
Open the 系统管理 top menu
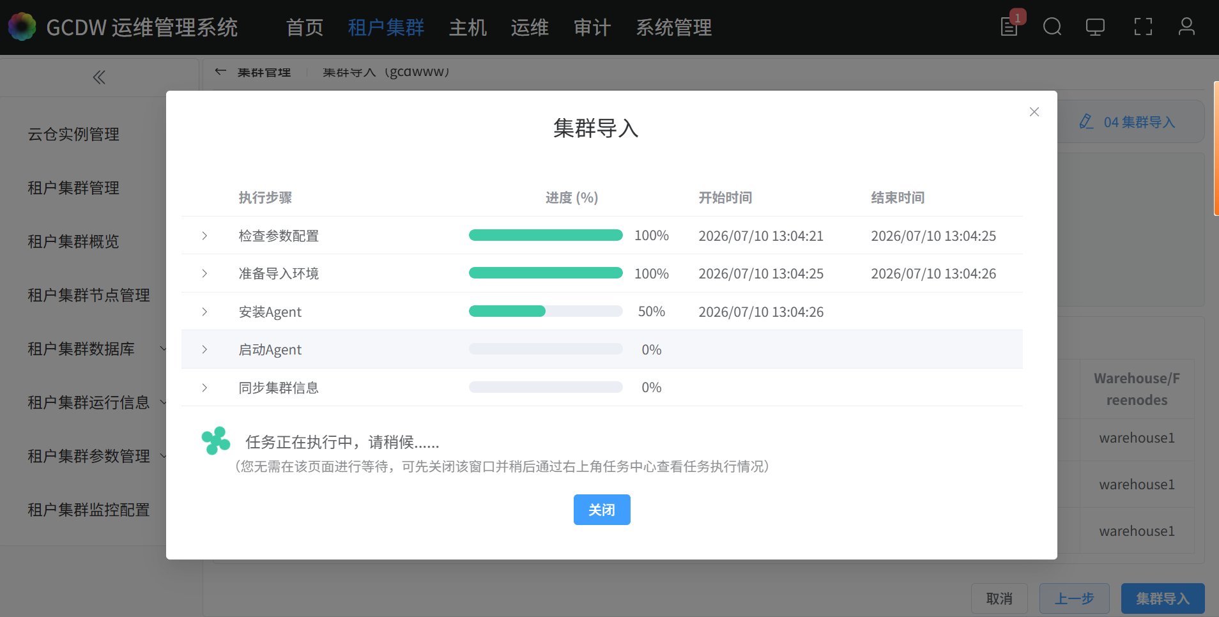673,27
